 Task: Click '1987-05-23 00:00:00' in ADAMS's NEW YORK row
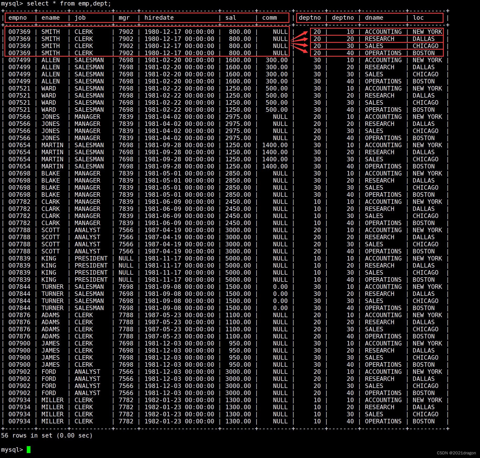[179, 315]
